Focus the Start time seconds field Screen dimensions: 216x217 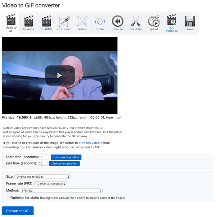click(x=44, y=157)
